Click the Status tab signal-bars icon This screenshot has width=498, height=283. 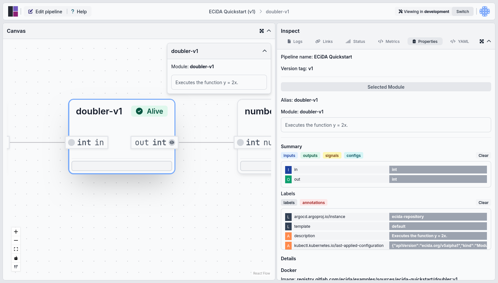348,41
